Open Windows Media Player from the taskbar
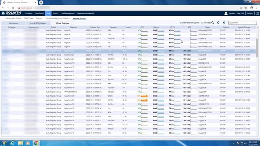 (x=28, y=143)
